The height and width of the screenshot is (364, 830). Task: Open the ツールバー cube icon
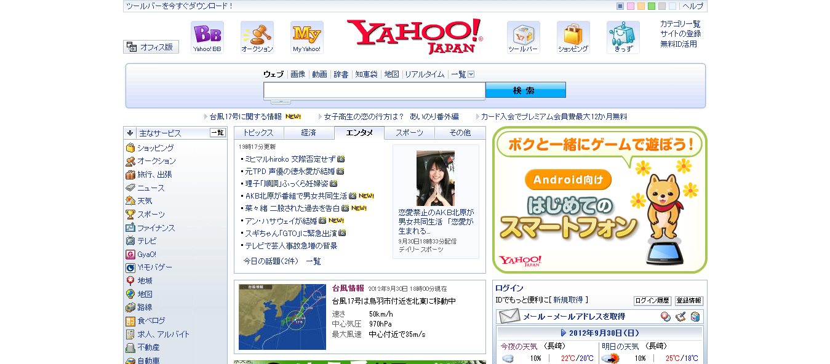click(524, 38)
